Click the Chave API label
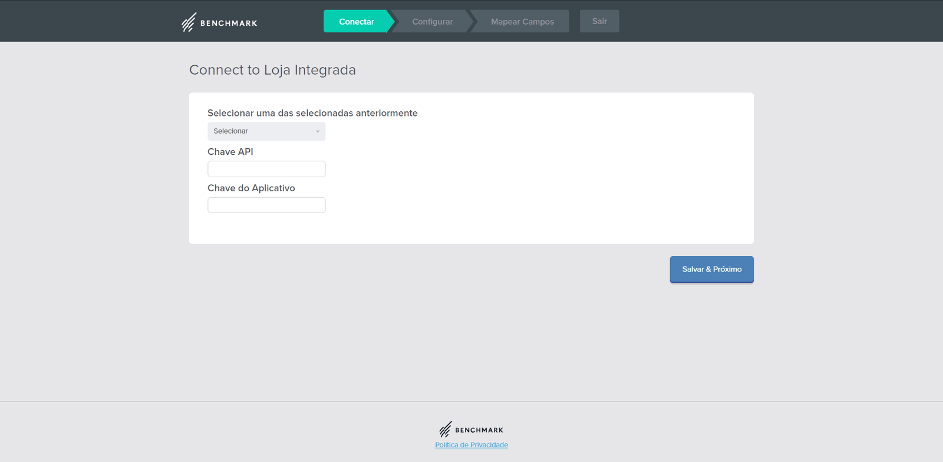The height and width of the screenshot is (462, 943). (x=230, y=152)
